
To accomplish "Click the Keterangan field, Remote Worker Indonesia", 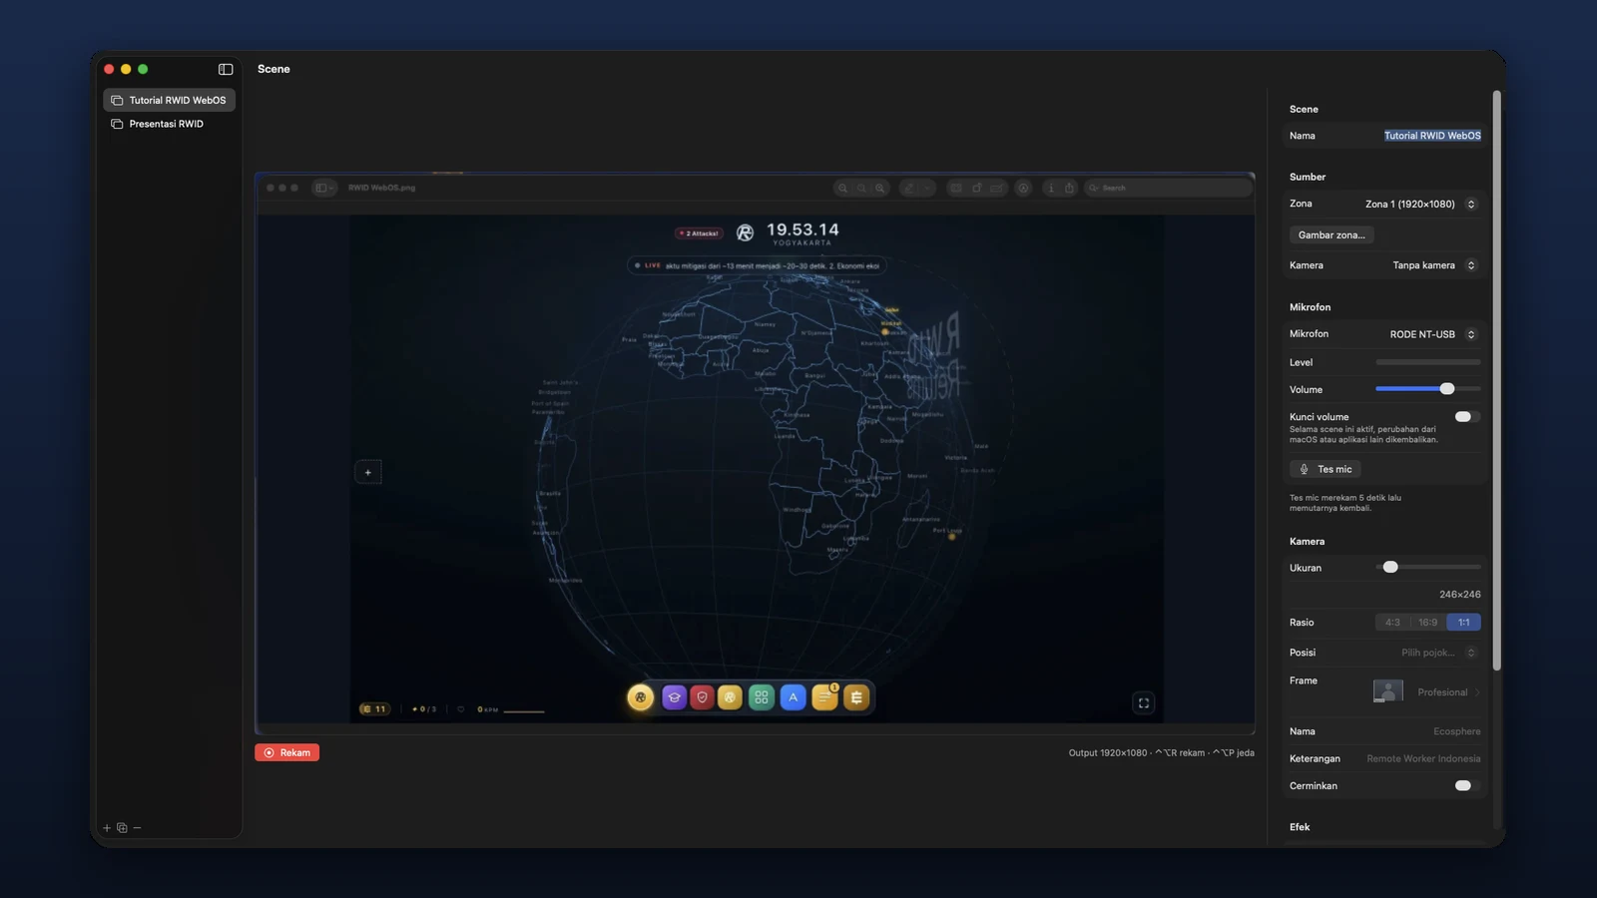I will point(1423,758).
